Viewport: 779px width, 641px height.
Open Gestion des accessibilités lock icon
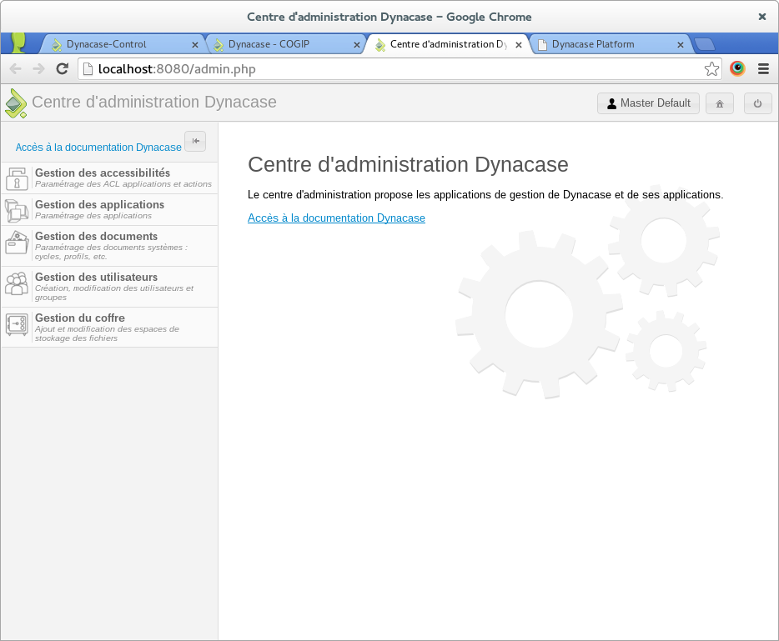pyautogui.click(x=17, y=178)
